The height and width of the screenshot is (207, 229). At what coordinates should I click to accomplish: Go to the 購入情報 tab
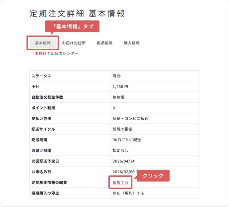tap(132, 43)
